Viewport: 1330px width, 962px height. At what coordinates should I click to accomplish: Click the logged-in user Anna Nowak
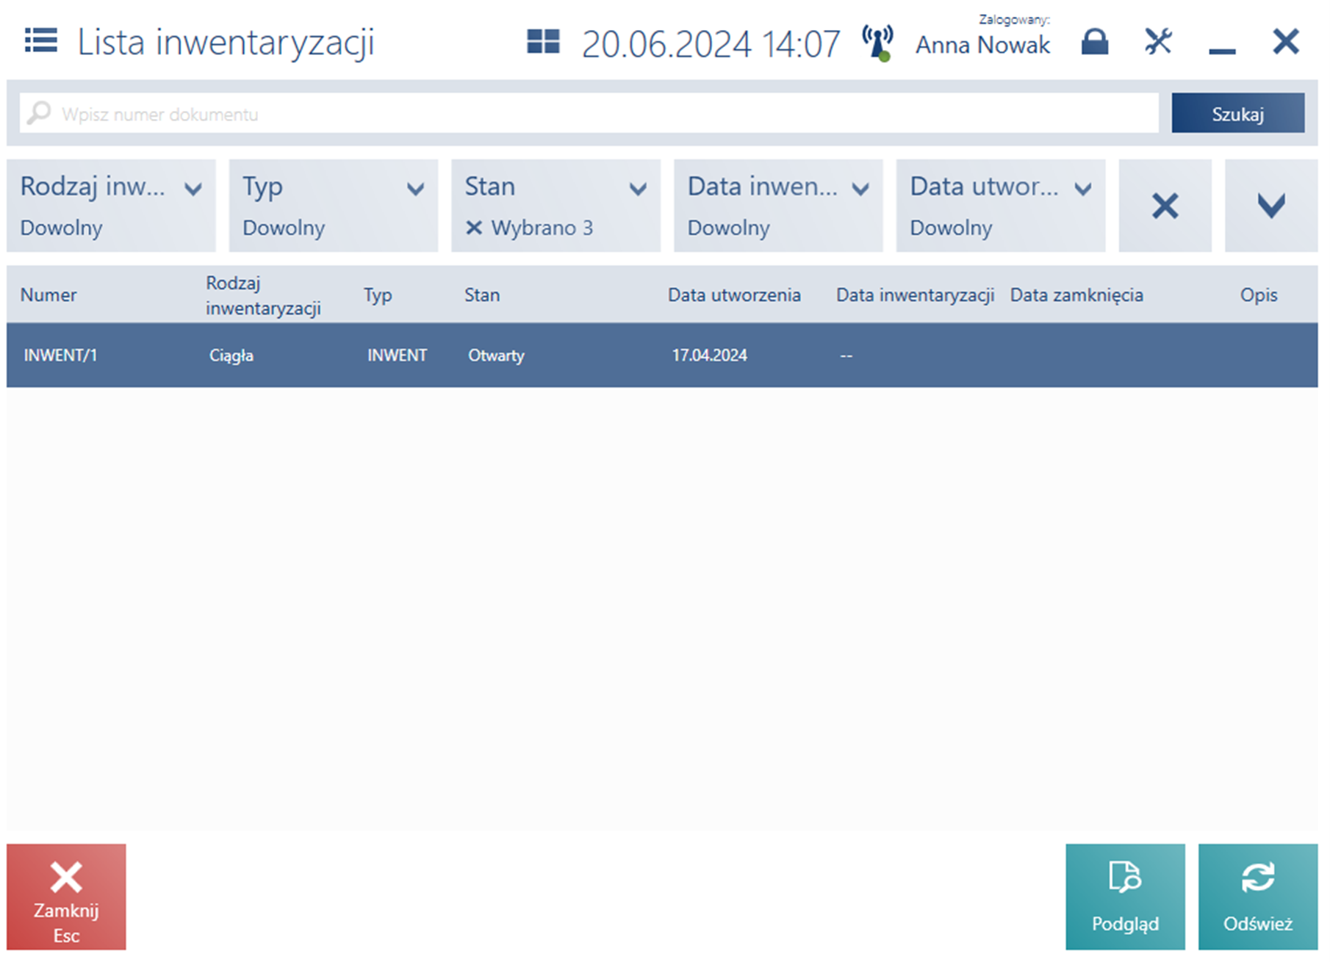click(x=982, y=45)
